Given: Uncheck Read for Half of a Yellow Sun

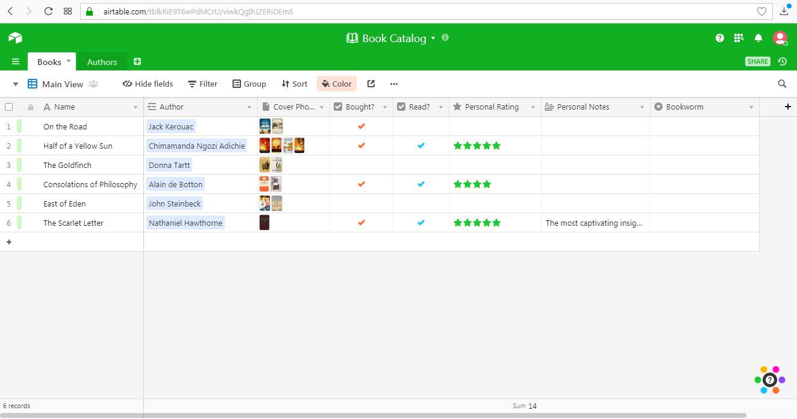Looking at the screenshot, I should coord(421,146).
